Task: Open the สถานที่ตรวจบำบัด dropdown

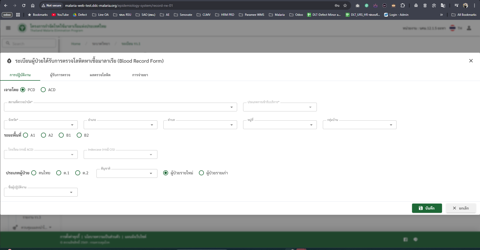Action: click(x=120, y=107)
